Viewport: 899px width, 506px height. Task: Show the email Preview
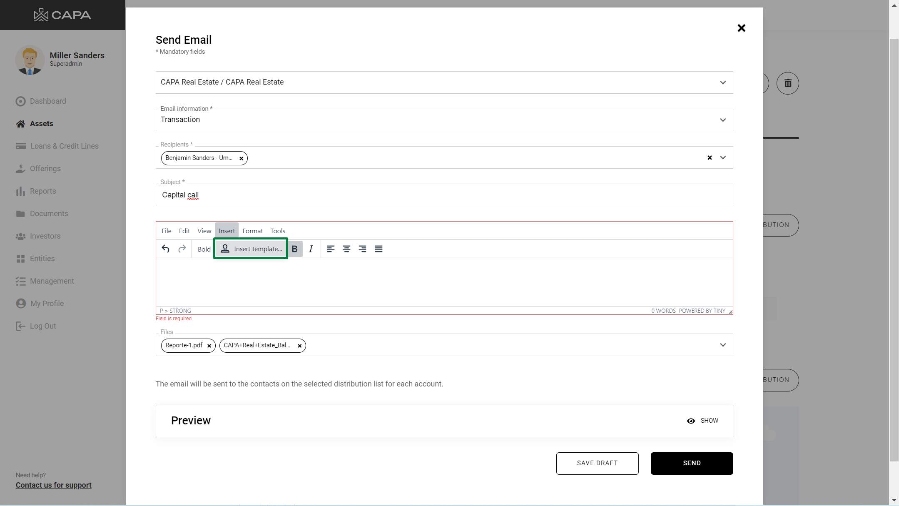pos(702,421)
